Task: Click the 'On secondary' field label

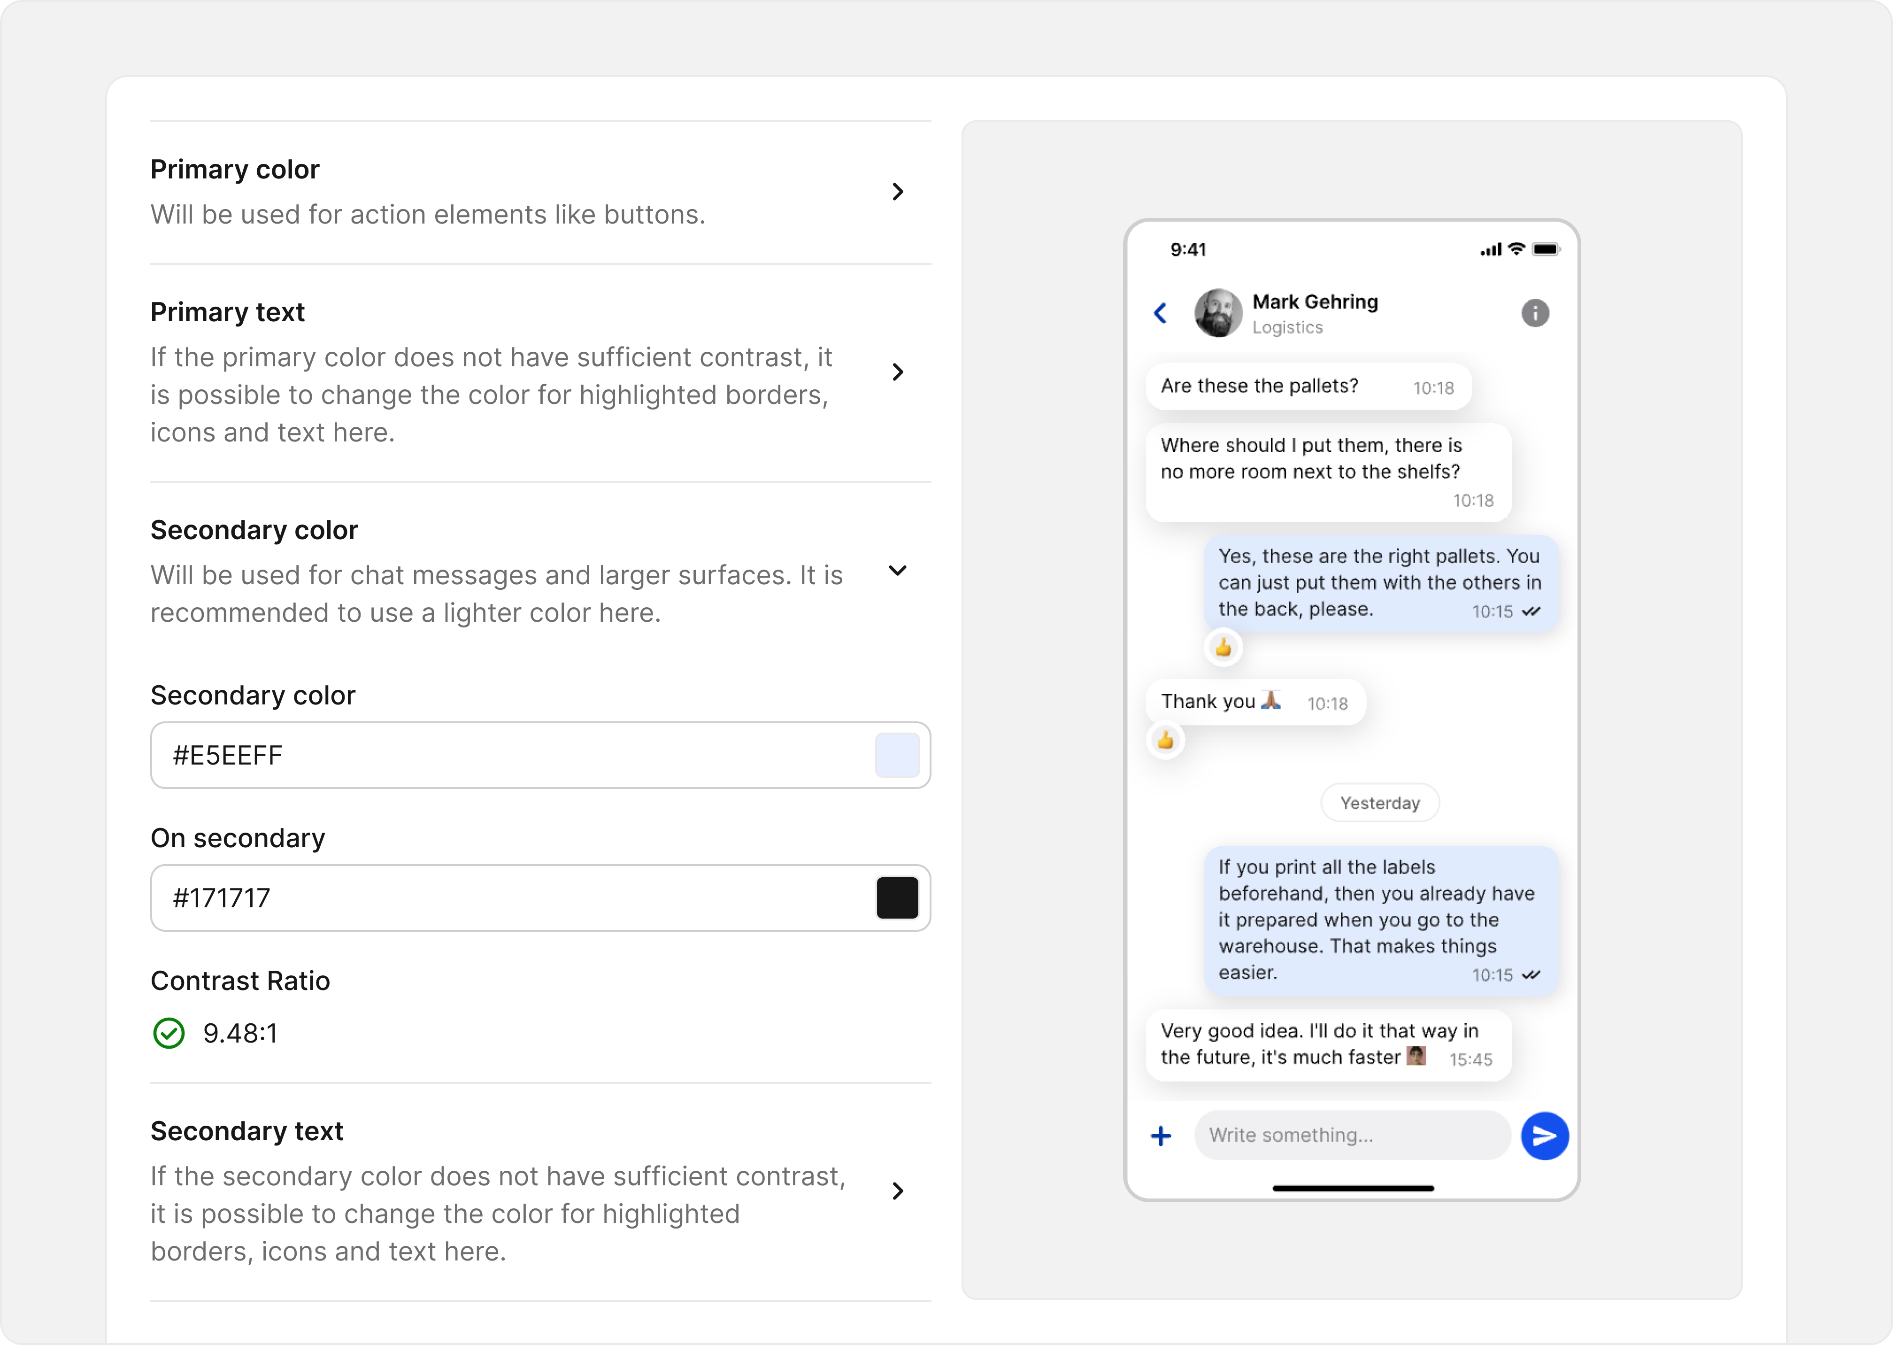Action: [x=238, y=838]
